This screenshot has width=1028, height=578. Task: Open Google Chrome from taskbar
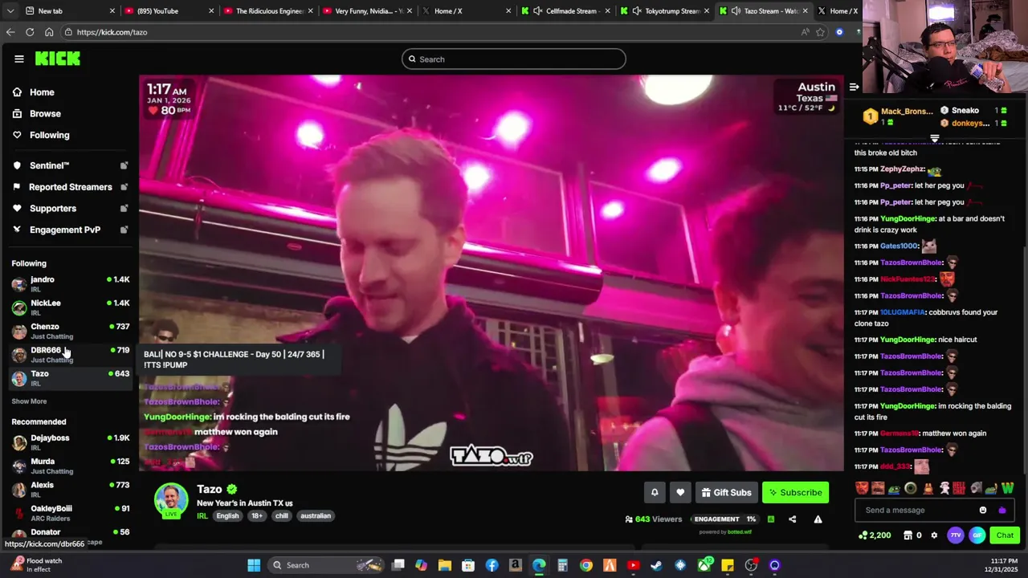(586, 565)
